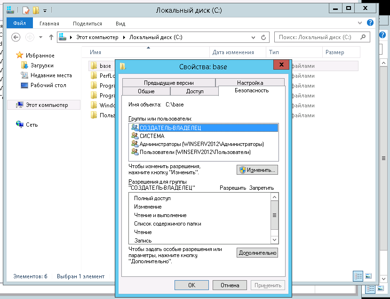Select СОЗДАТЕЛЬ-ВЛАДЕЛЕЦ group entry
Image resolution: width=390 pixels, height=299 pixels.
[204, 128]
